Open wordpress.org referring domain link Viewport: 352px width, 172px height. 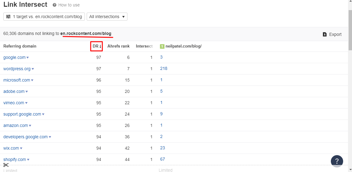tap(17, 69)
